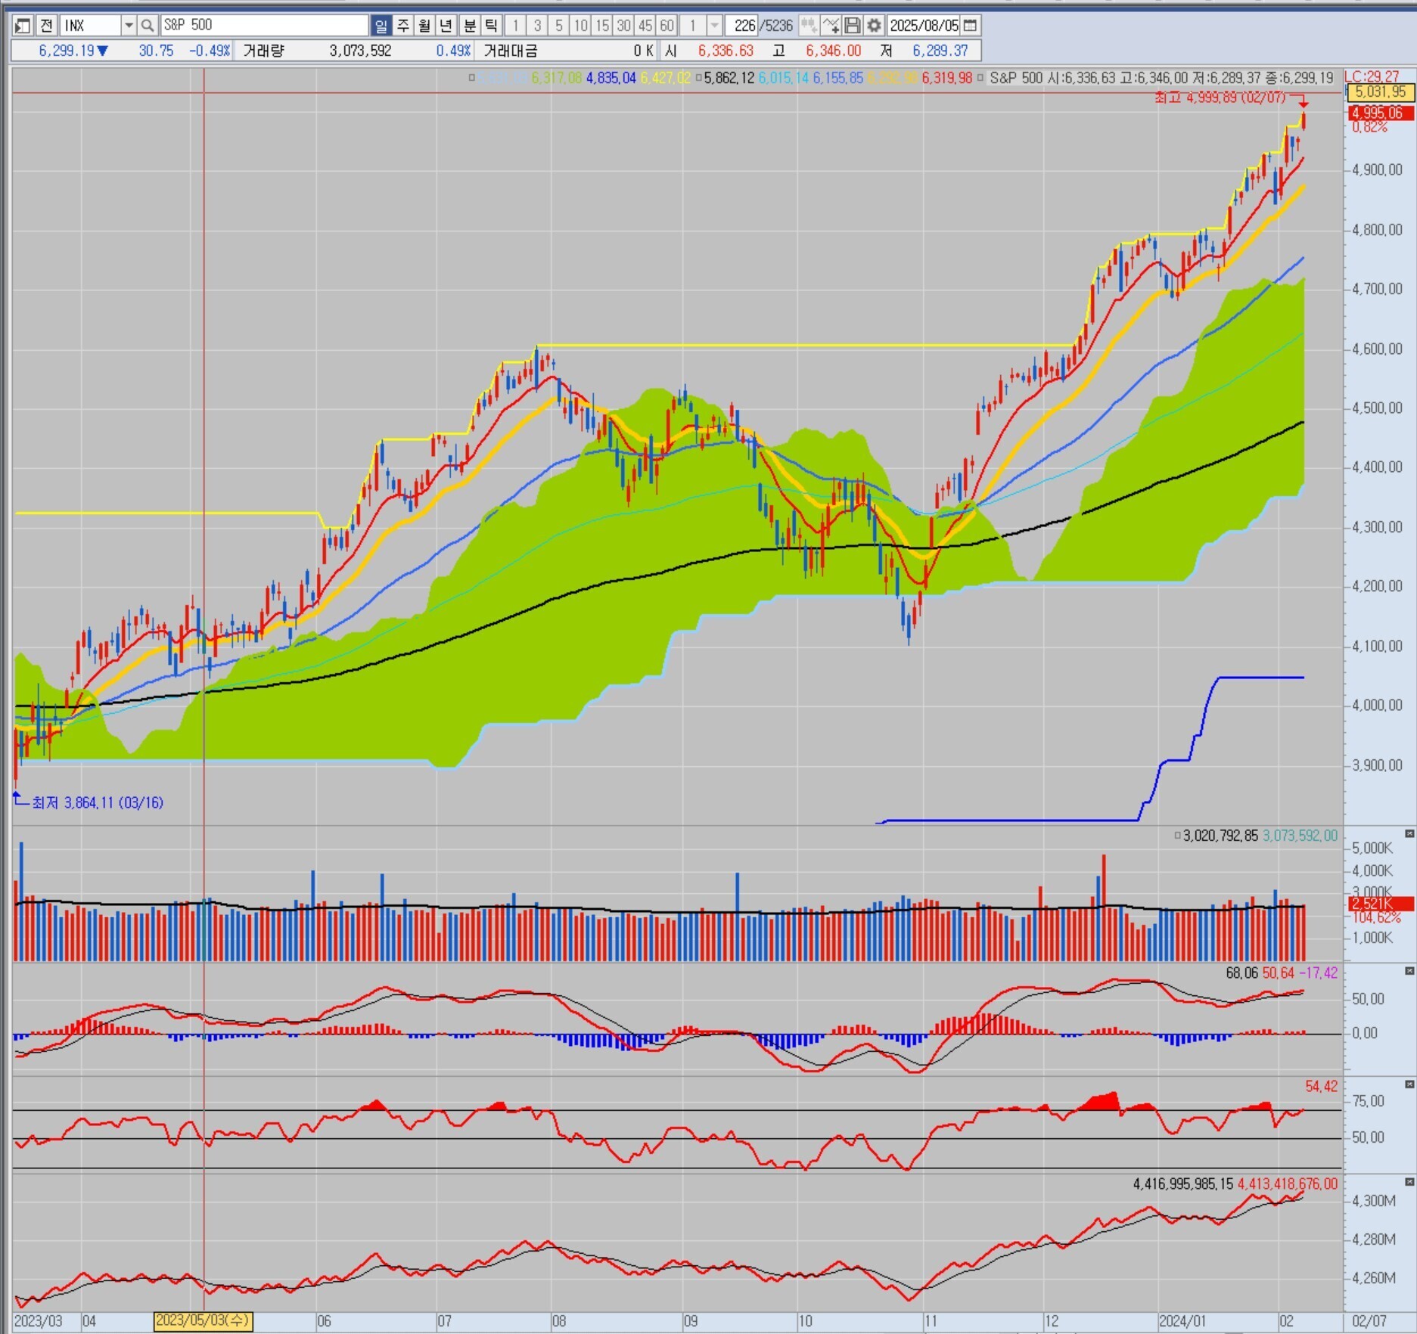
Task: Click the window layout icon at toolbar start
Action: pyautogui.click(x=23, y=26)
